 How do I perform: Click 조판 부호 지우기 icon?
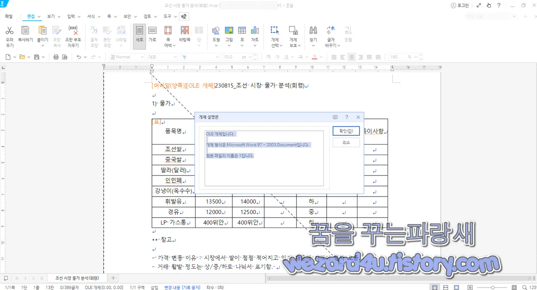tap(72, 31)
